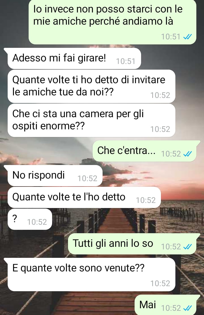Tap the 10:52 timestamp on 'ospiti enorme??'

[160, 129]
